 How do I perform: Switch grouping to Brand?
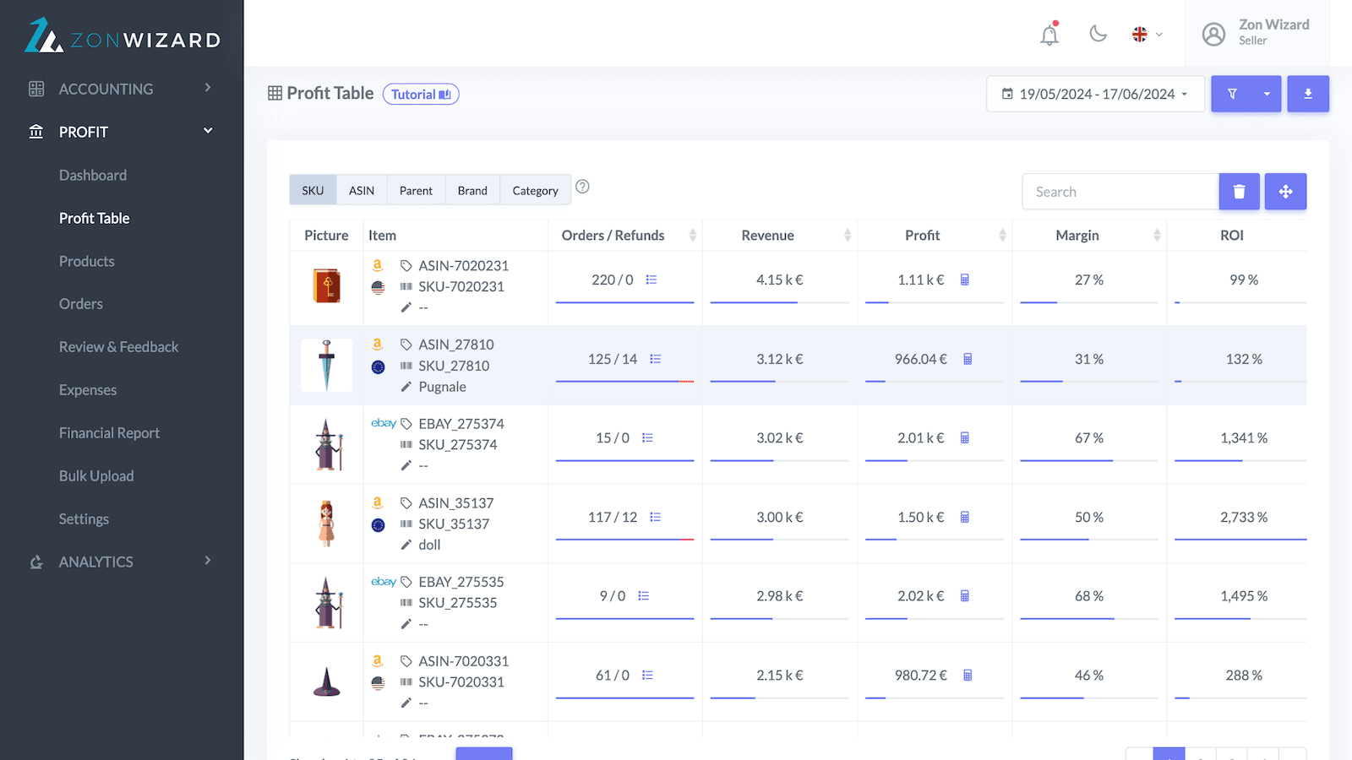point(472,191)
